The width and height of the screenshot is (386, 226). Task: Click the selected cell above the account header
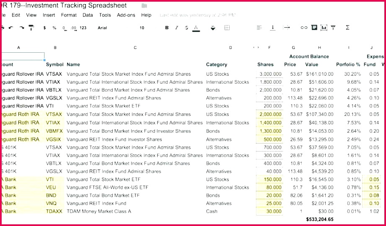(x=23, y=56)
